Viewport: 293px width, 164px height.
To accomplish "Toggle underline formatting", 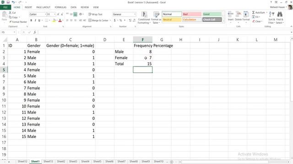I will [x=39, y=20].
